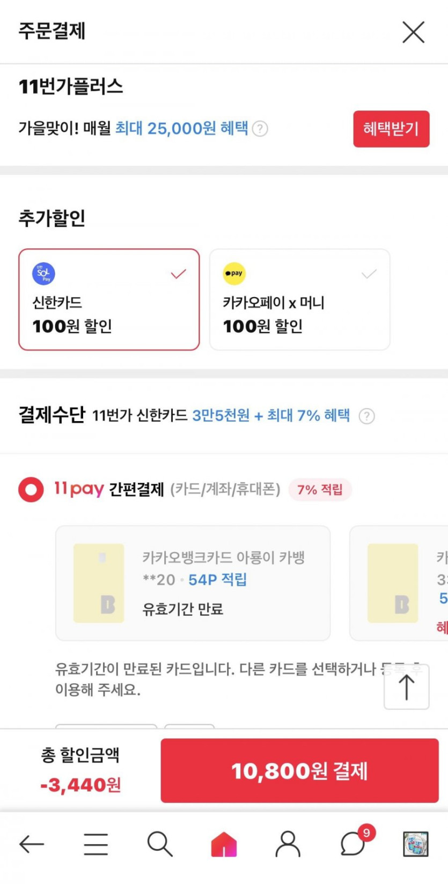Go to 11번가 home icon

pos(224,844)
